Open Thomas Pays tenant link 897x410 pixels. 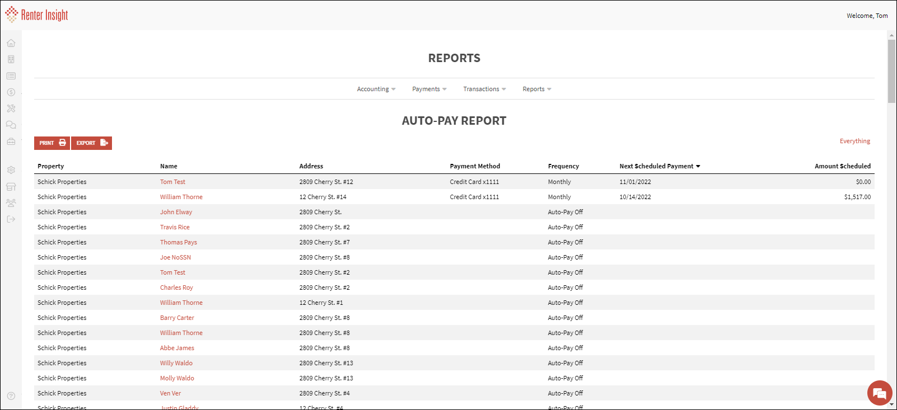[179, 242]
